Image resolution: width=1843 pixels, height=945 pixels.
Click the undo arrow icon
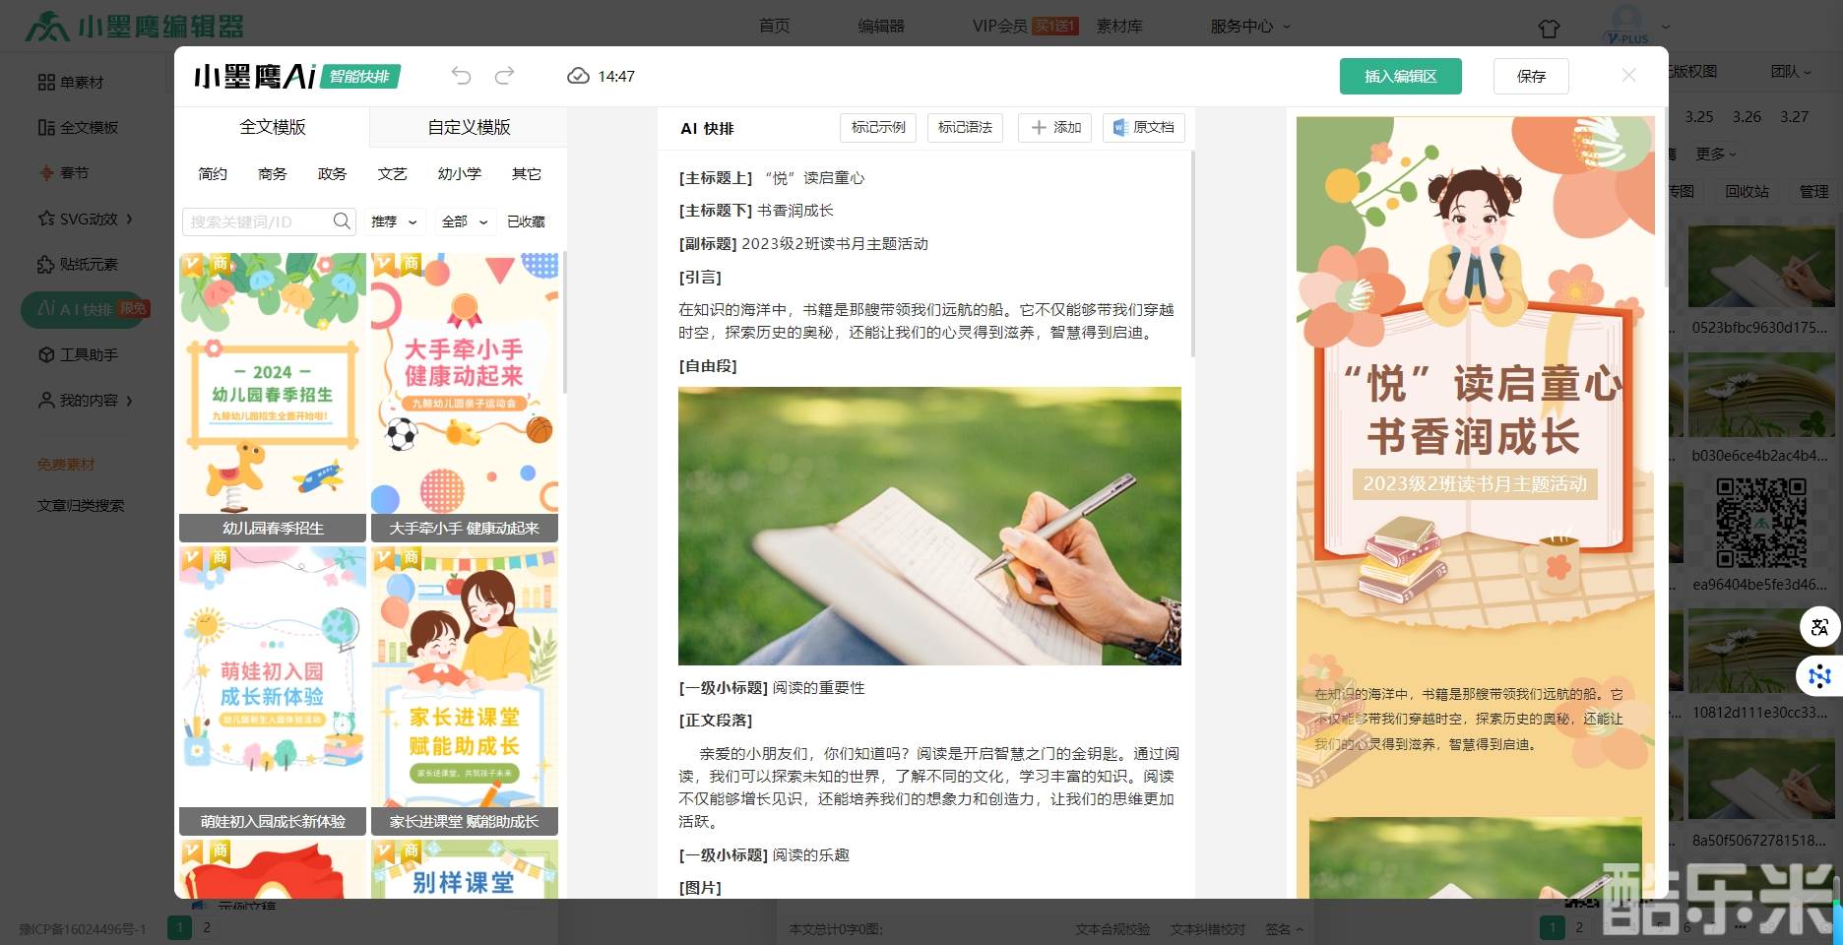click(x=461, y=76)
